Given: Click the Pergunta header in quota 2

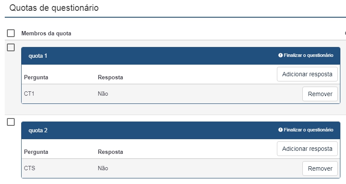Looking at the screenshot, I should [x=36, y=152].
